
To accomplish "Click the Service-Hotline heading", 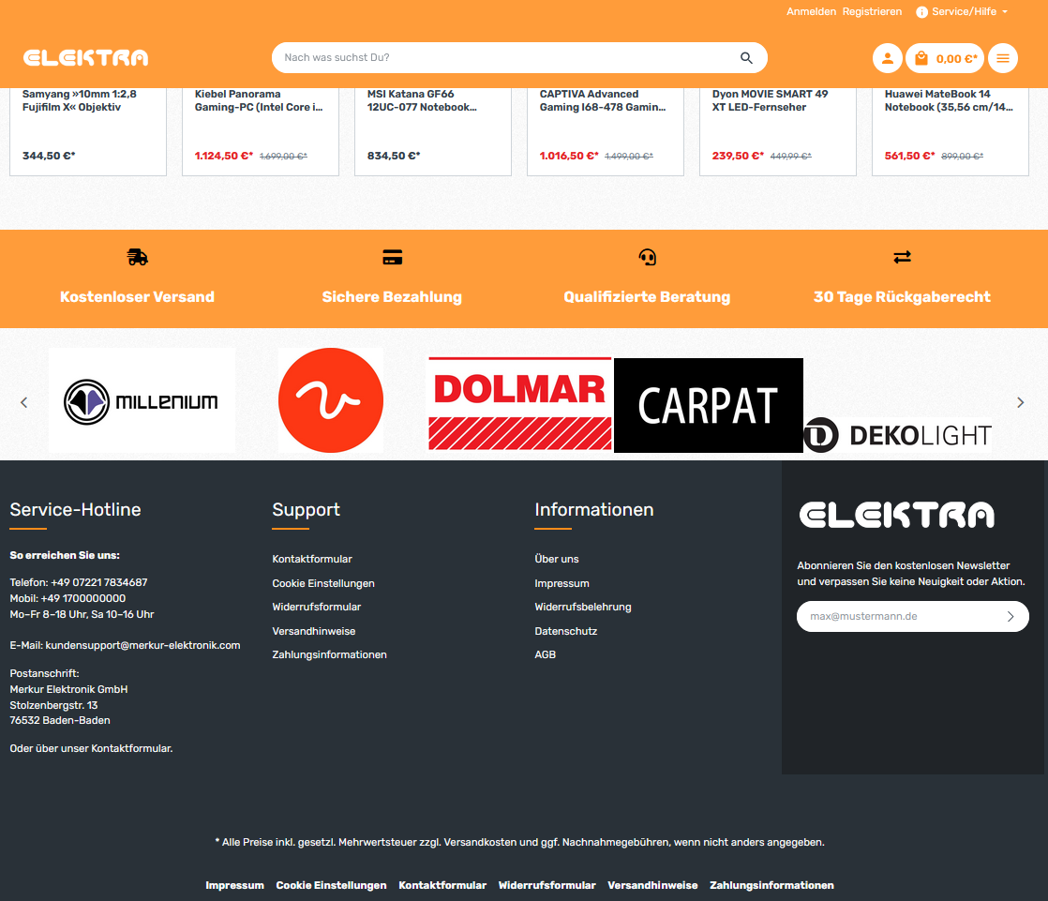I will coord(75,509).
